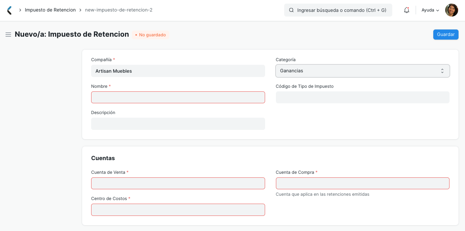Image resolution: width=465 pixels, height=231 pixels.
Task: Focus the search or command bar
Action: [x=338, y=10]
